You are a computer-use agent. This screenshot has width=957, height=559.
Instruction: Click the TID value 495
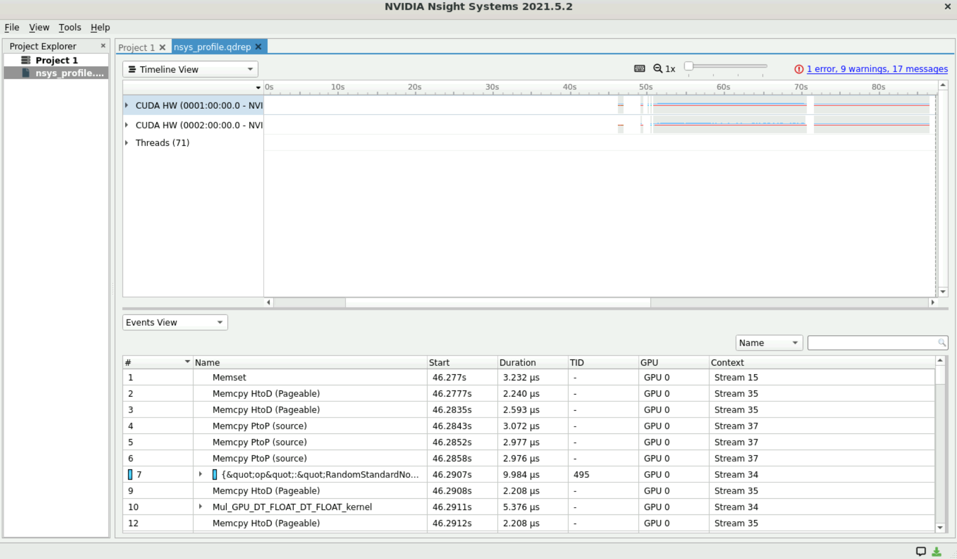(x=581, y=474)
